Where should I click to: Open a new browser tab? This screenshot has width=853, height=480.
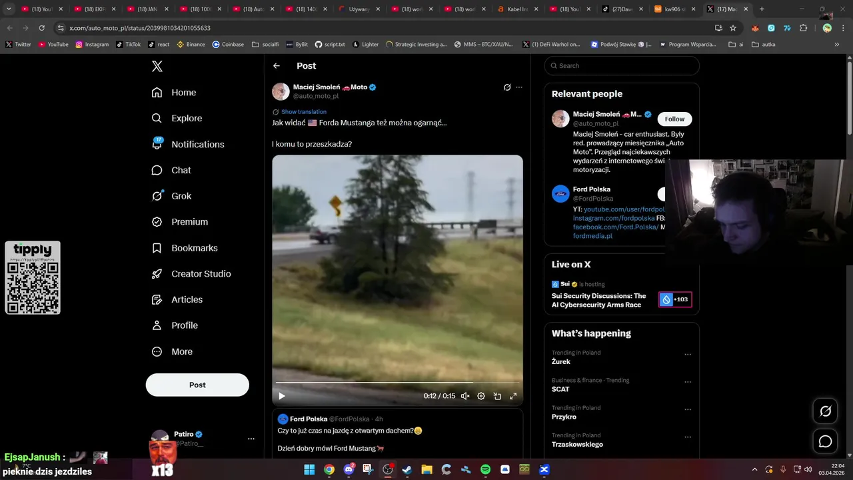(x=762, y=9)
